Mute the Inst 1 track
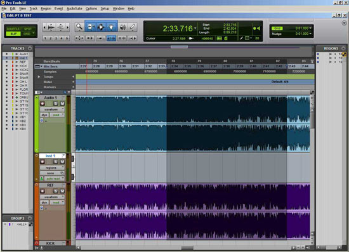 [x=62, y=162]
